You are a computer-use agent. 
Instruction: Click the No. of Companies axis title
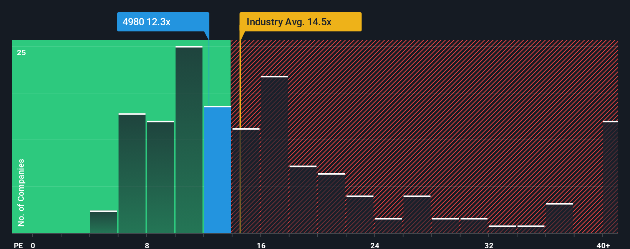coord(21,192)
